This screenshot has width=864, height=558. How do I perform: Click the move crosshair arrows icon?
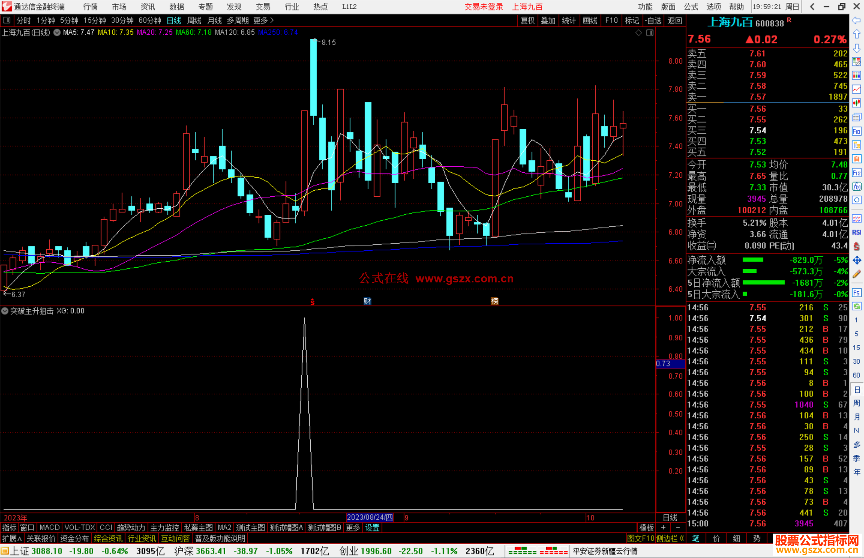(x=856, y=260)
